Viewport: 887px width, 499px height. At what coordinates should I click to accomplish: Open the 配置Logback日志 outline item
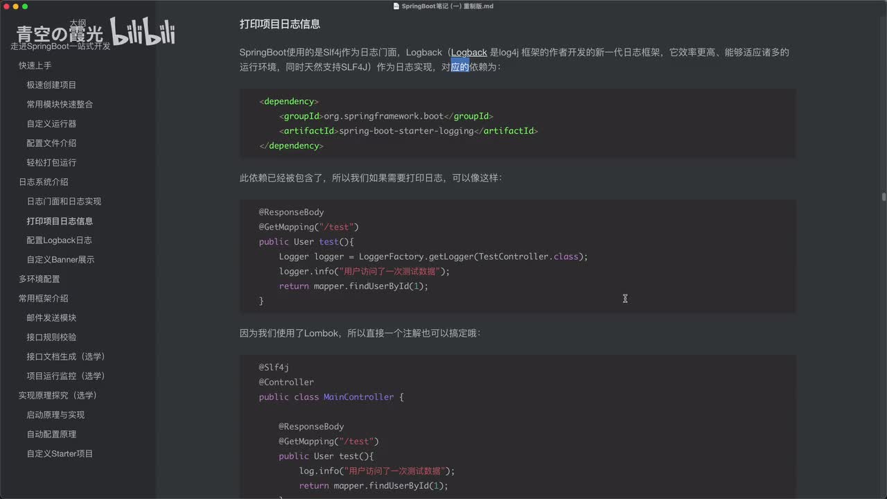[x=59, y=240]
